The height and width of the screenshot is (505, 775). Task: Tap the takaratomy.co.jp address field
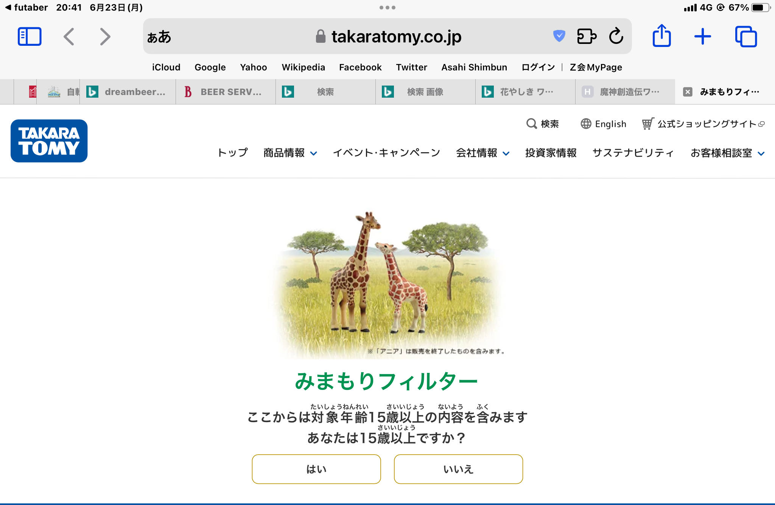pyautogui.click(x=387, y=36)
